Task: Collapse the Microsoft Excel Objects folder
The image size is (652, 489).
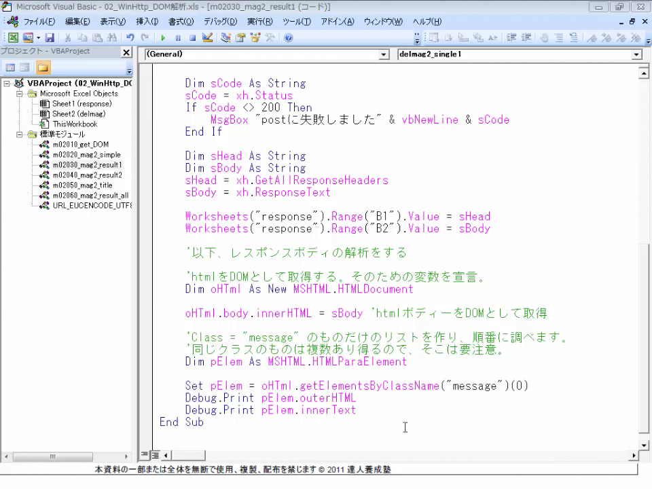Action: point(20,94)
